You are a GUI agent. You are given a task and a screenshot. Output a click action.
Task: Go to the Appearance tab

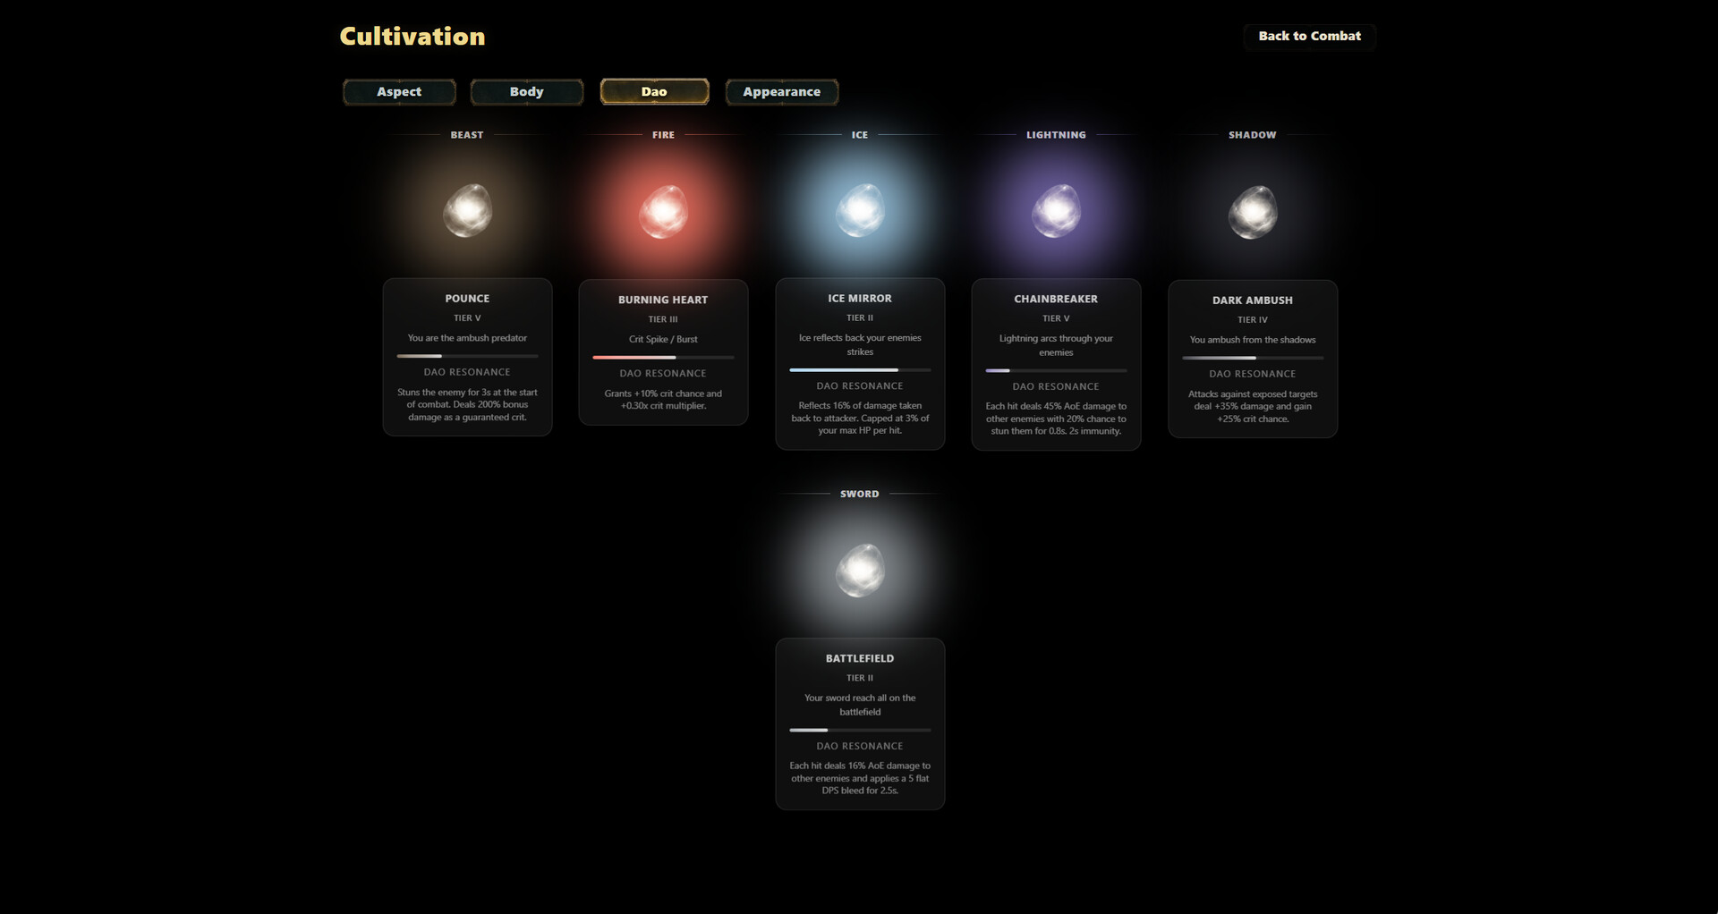pyautogui.click(x=782, y=91)
